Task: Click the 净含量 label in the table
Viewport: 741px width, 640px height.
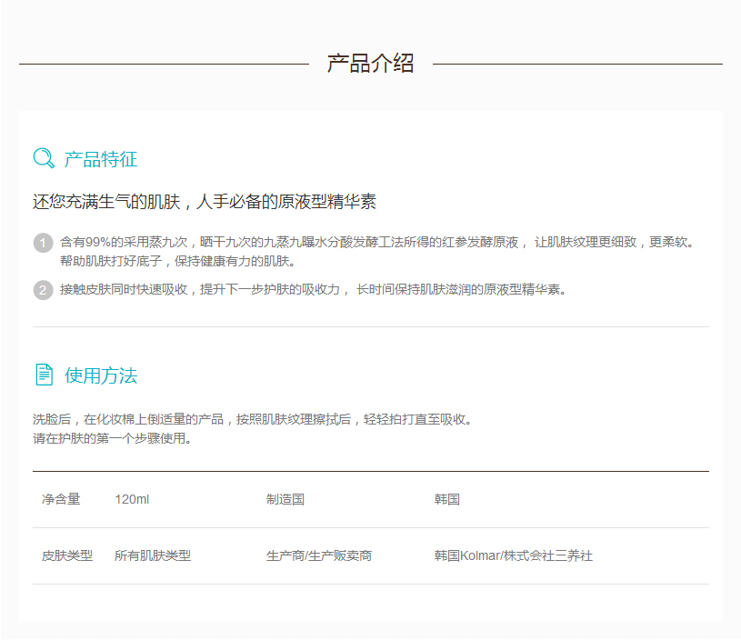Action: [61, 499]
